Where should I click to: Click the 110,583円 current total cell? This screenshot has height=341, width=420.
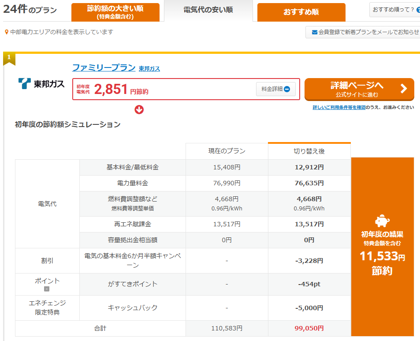(227, 328)
